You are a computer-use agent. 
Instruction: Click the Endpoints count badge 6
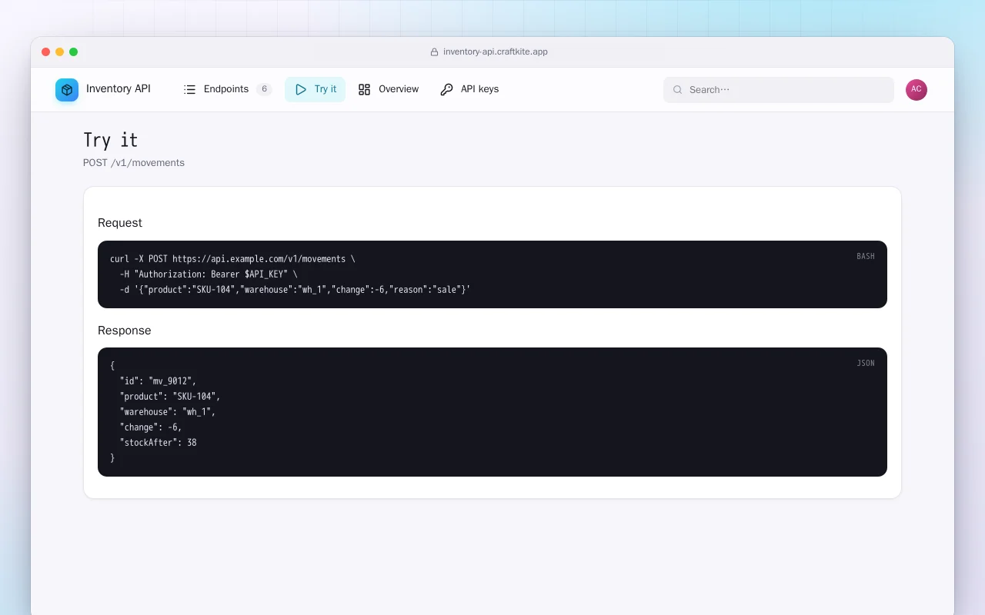click(264, 89)
